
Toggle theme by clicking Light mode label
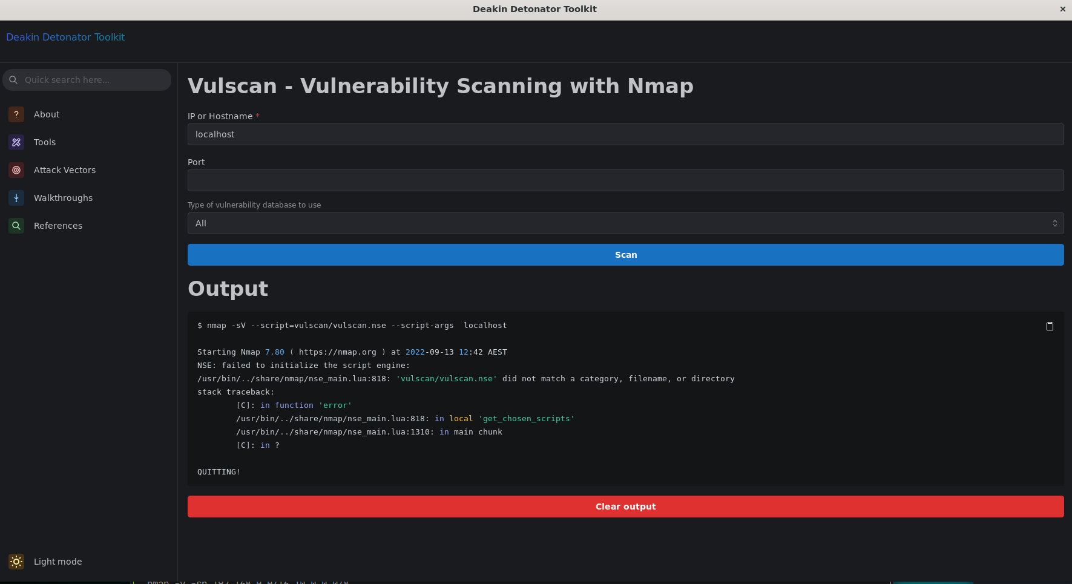(x=58, y=562)
